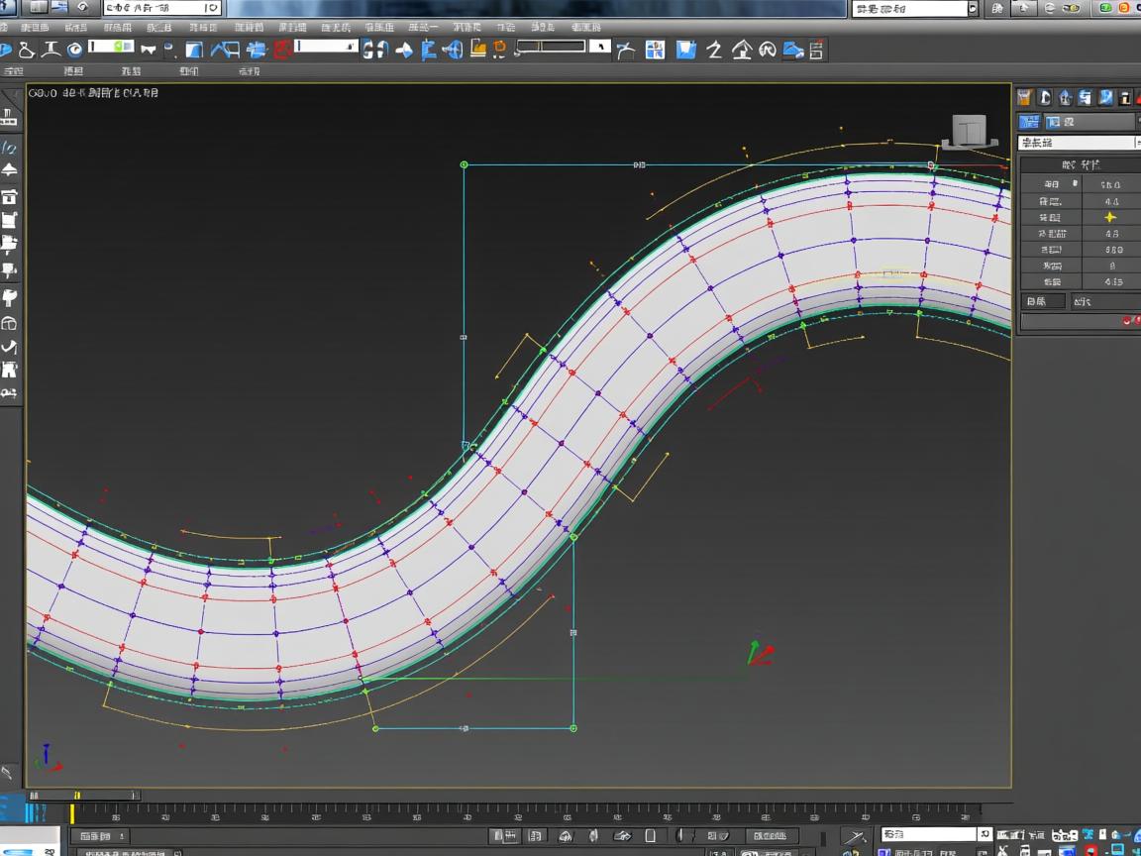The height and width of the screenshot is (856, 1141).
Task: Open the white dropdown field in the main toolbar
Action: (326, 47)
